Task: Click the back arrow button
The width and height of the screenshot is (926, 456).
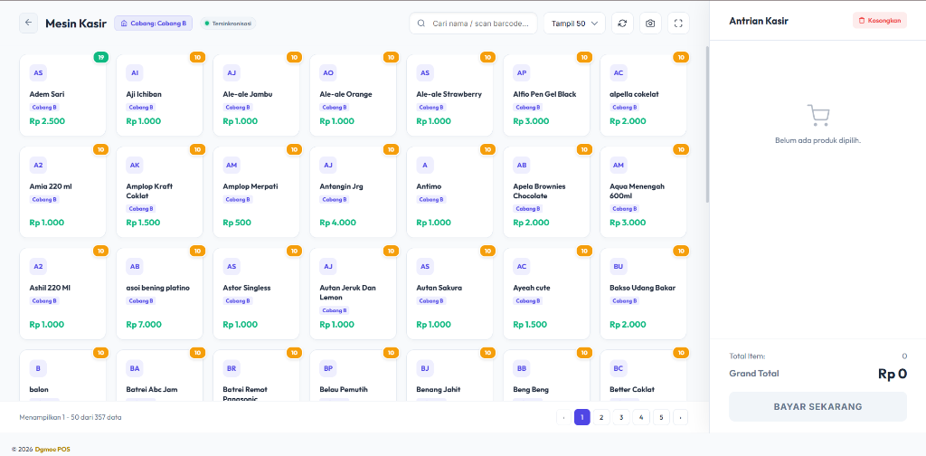Action: 28,23
